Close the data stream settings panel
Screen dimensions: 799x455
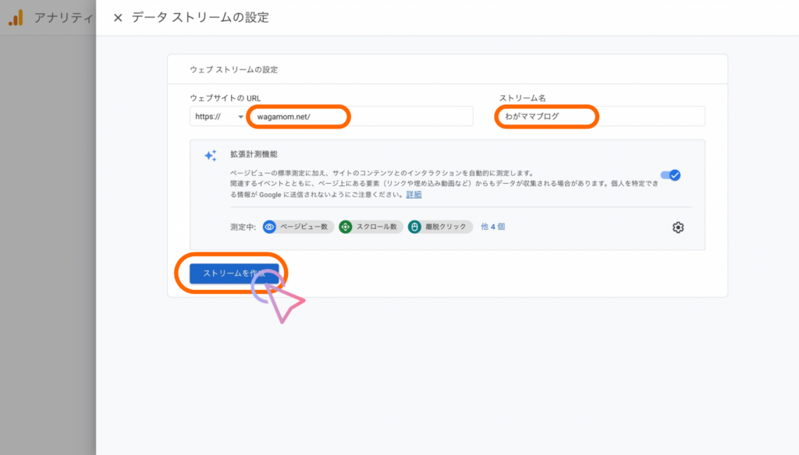click(118, 18)
